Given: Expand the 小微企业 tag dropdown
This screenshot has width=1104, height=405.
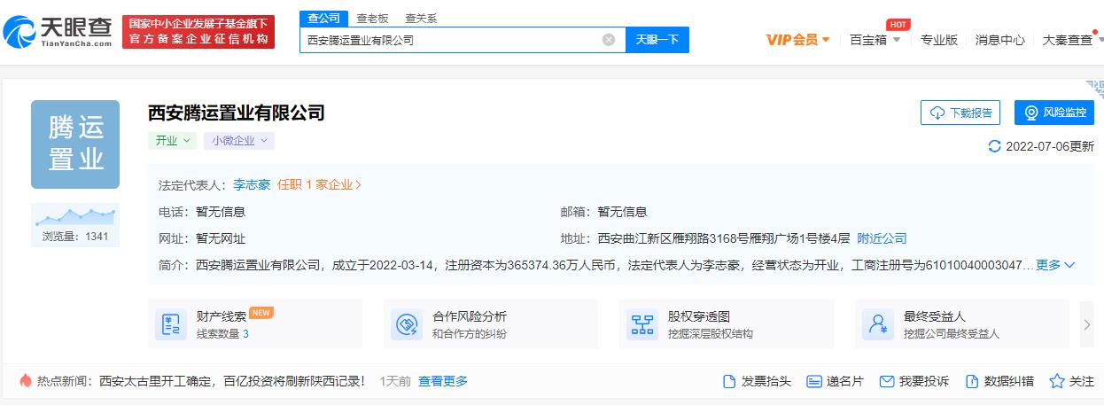Looking at the screenshot, I should click(238, 141).
